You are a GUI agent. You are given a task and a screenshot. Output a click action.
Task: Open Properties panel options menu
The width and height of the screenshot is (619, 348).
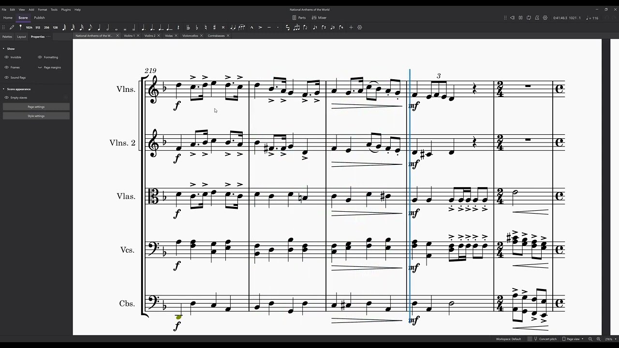point(48,37)
